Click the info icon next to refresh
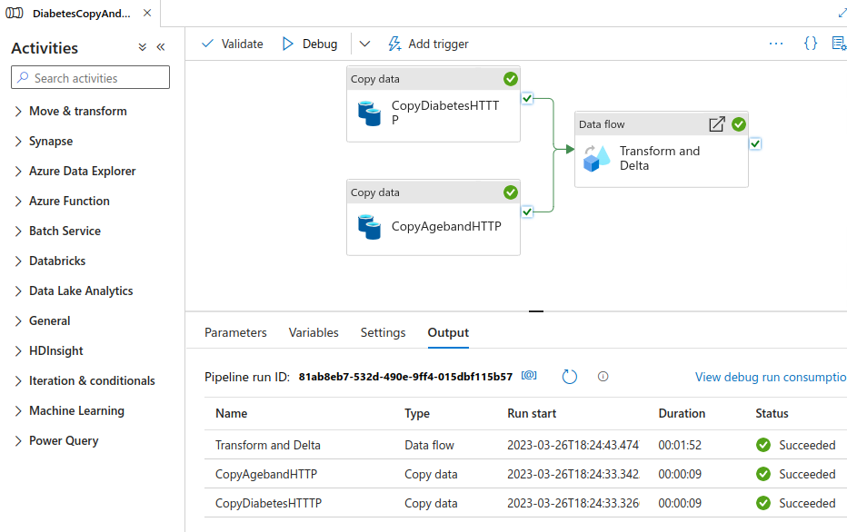 (603, 377)
